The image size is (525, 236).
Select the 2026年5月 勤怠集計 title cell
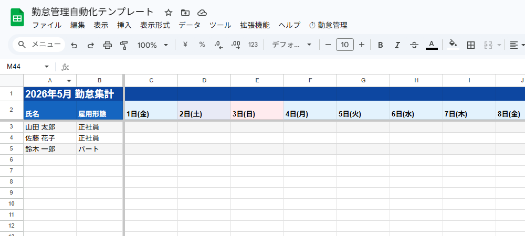pyautogui.click(x=73, y=94)
